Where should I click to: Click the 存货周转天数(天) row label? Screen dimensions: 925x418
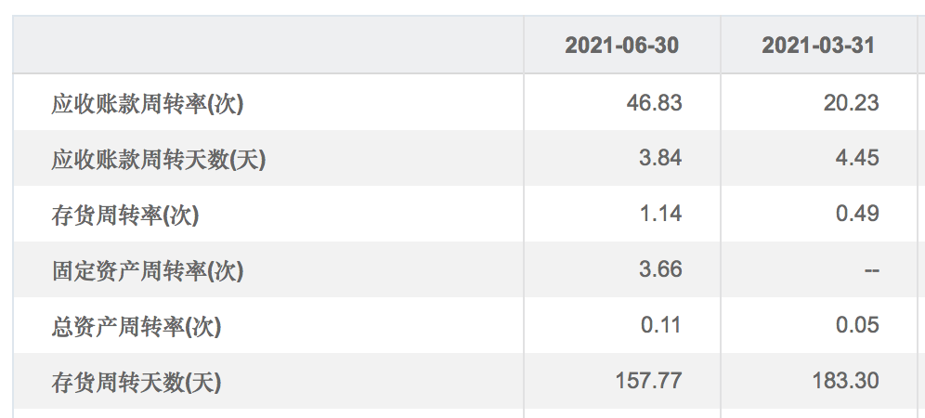tap(137, 382)
